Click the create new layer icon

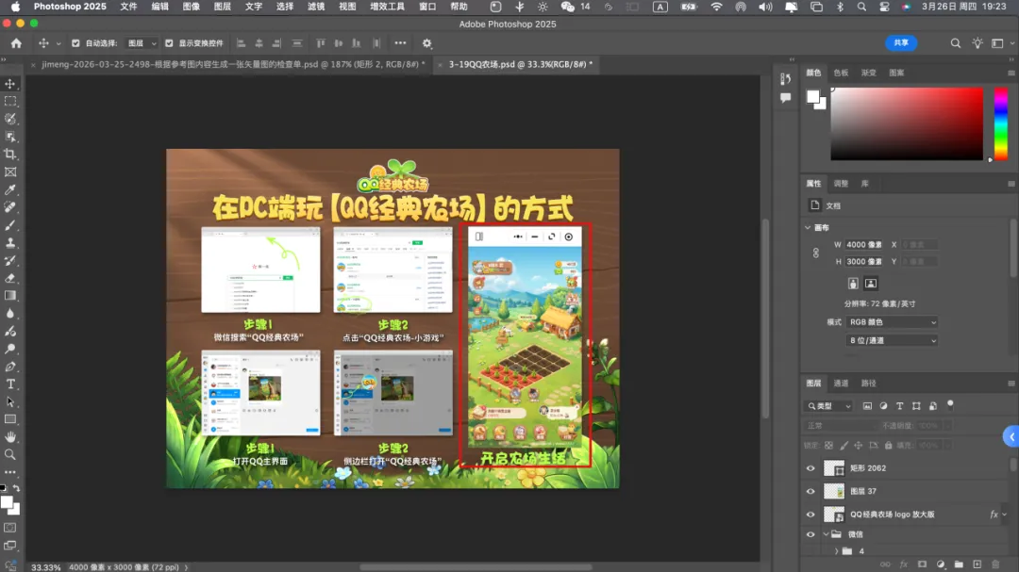[x=977, y=564]
